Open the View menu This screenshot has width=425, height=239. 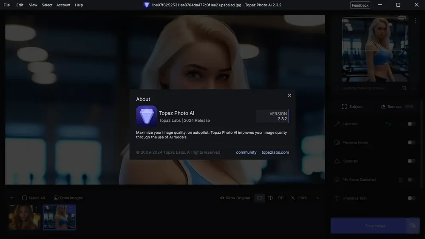(x=33, y=5)
